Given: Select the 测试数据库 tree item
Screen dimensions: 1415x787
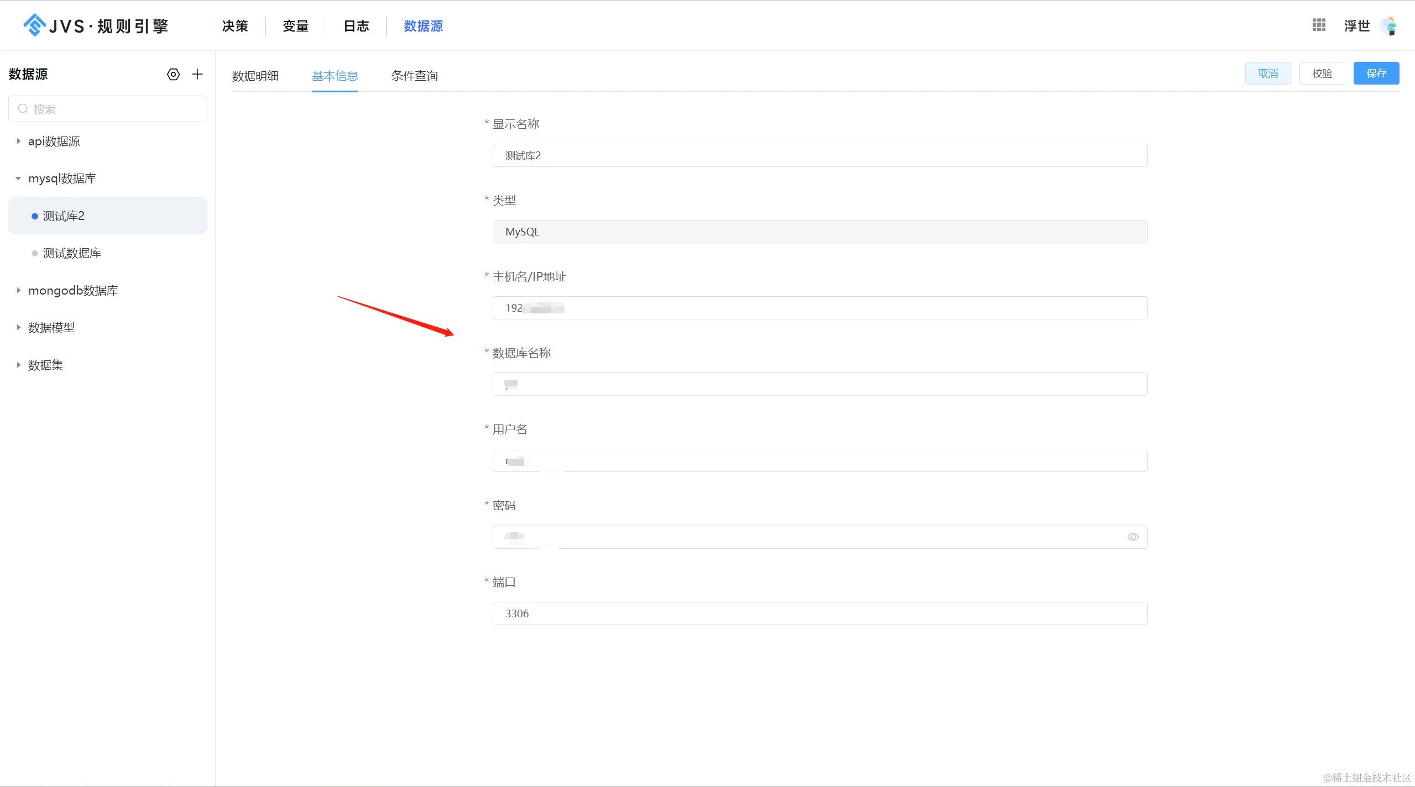Looking at the screenshot, I should 72,253.
